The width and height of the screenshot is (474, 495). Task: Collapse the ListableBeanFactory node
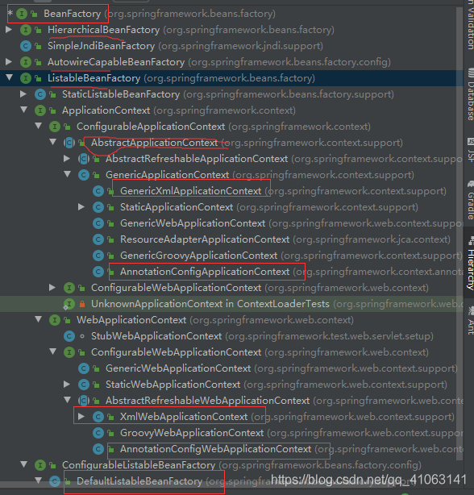click(10, 77)
